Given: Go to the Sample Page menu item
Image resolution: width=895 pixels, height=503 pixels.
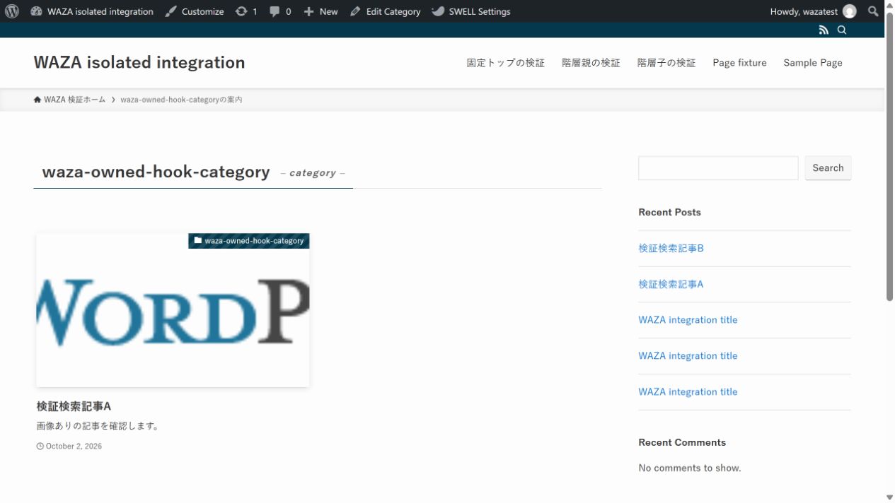Looking at the screenshot, I should (813, 63).
